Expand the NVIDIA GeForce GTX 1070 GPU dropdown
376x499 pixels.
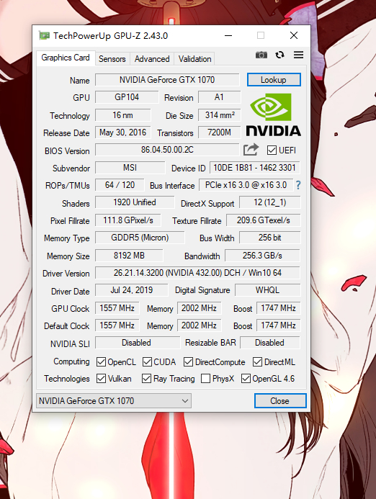pos(114,400)
